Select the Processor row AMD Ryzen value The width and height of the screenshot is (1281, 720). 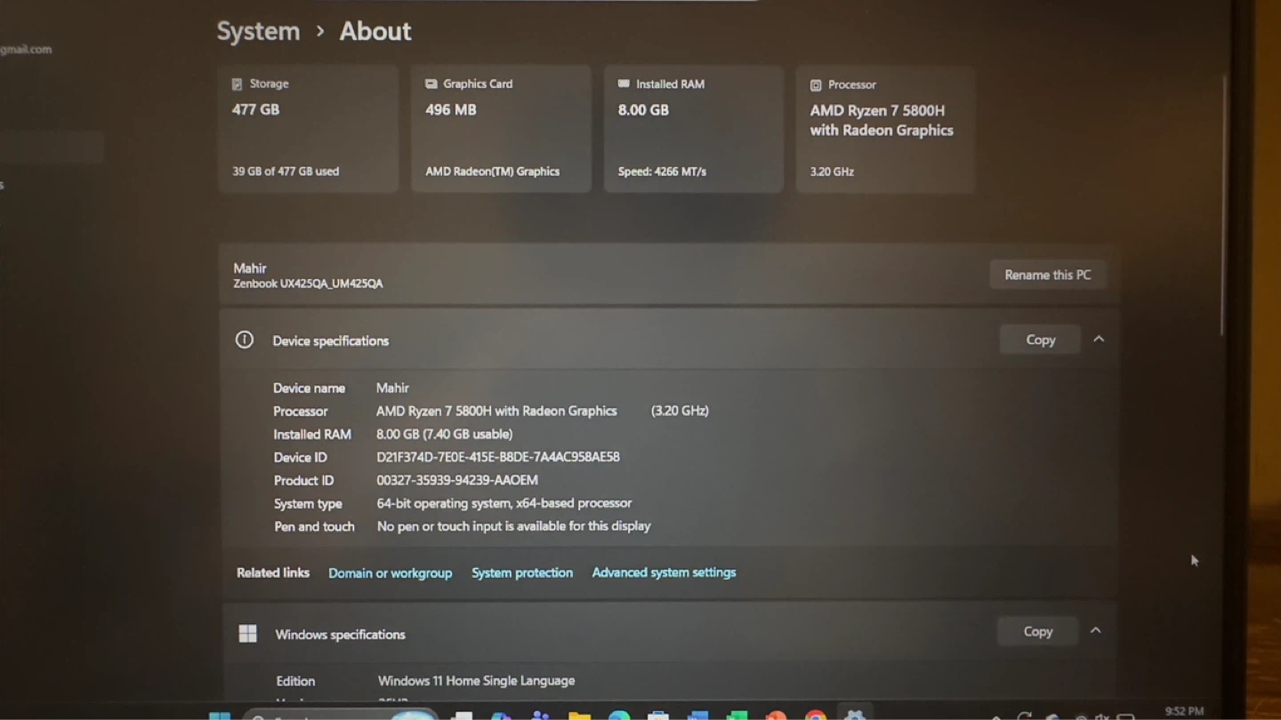496,411
